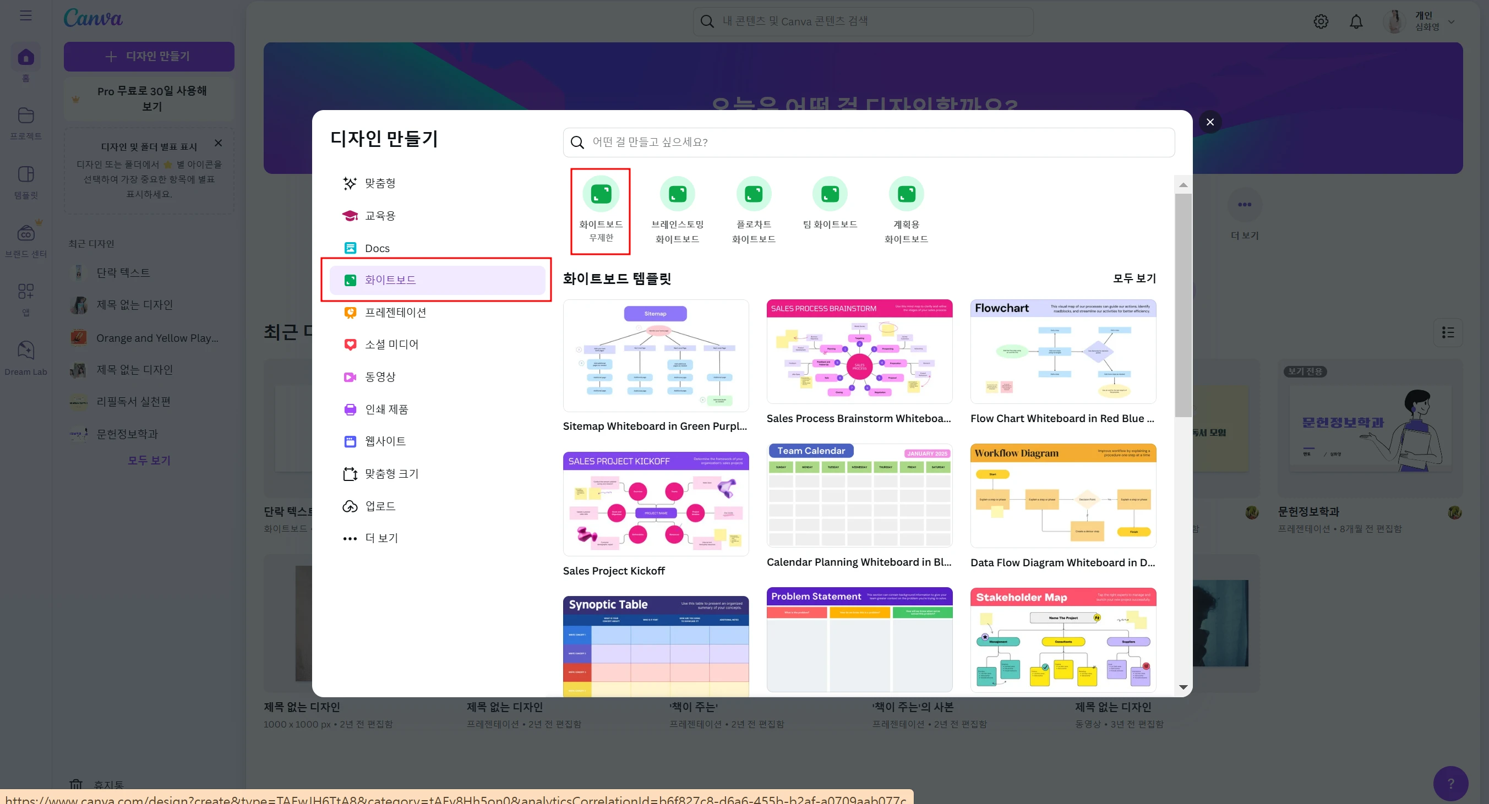1489x804 pixels.
Task: Click the 더 보기 three-dot circle behind dialog
Action: pyautogui.click(x=1245, y=205)
